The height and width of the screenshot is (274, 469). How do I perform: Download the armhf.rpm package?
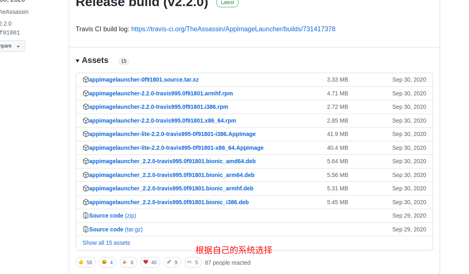click(x=161, y=93)
